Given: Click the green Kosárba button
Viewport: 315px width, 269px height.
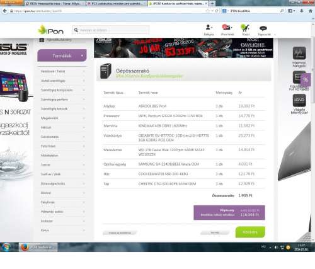Looking at the screenshot, I should tap(250, 232).
